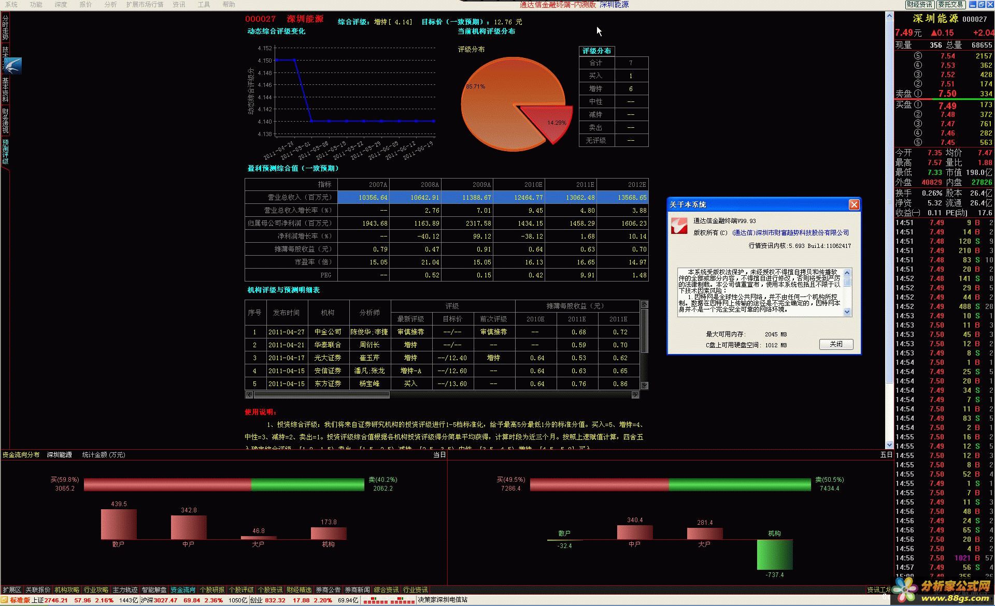The height and width of the screenshot is (606, 995).
Task: Open 个股研报 bottom tab
Action: point(212,590)
